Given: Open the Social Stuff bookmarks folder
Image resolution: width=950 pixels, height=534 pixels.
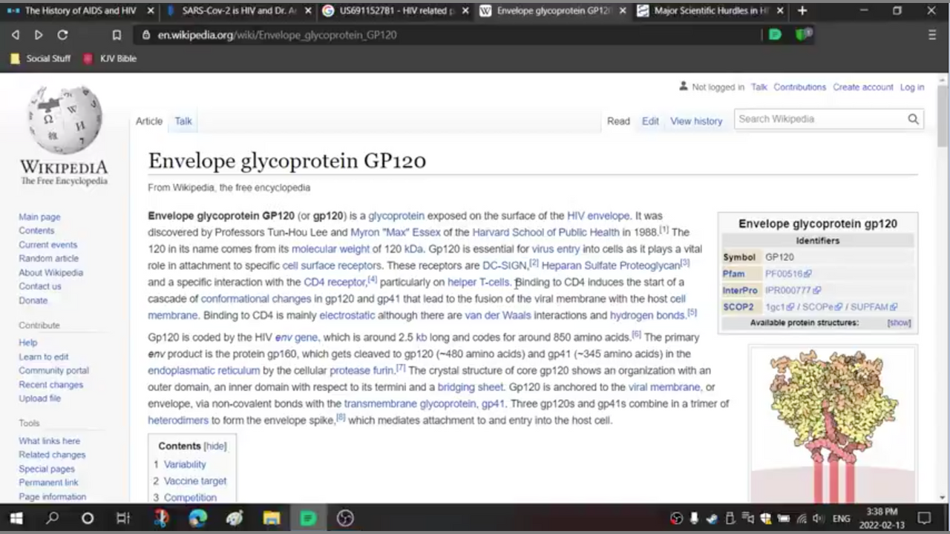Looking at the screenshot, I should tap(41, 59).
